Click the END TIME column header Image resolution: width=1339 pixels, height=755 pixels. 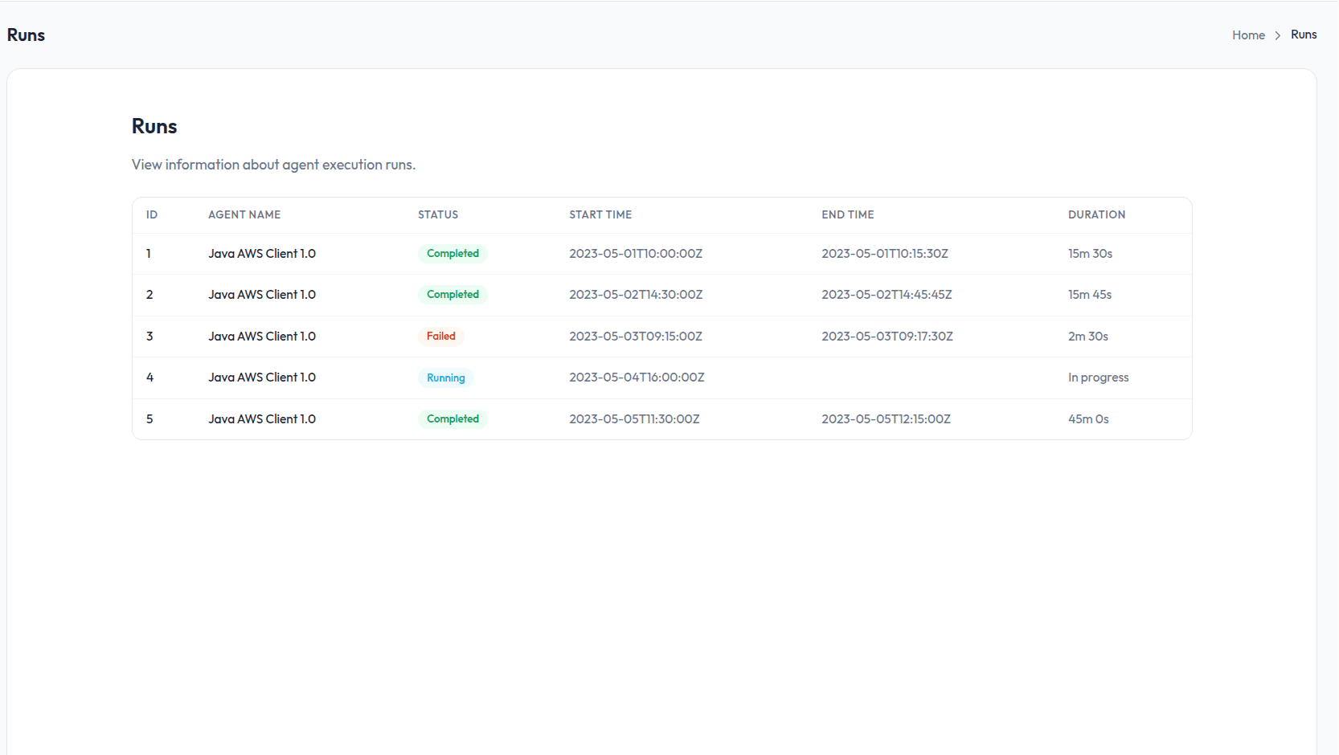point(847,214)
